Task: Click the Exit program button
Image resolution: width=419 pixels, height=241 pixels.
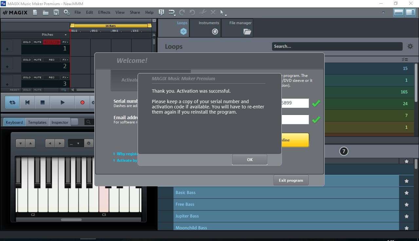Action: pyautogui.click(x=291, y=180)
